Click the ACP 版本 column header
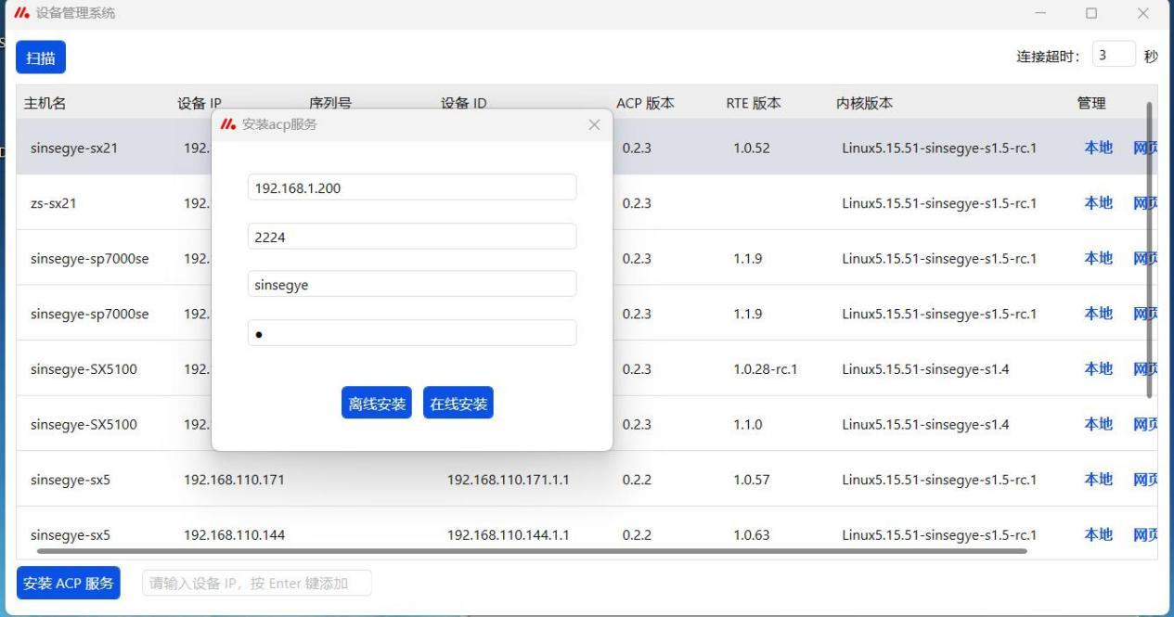Image resolution: width=1174 pixels, height=617 pixels. tap(645, 104)
